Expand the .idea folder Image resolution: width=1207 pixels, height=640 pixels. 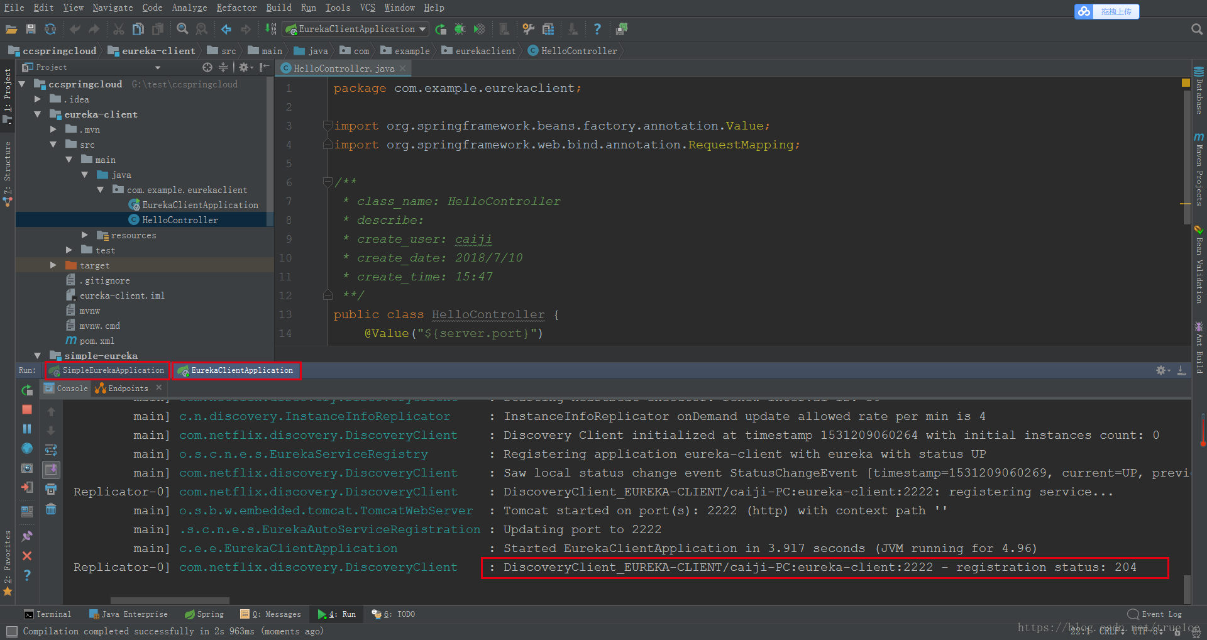coord(38,99)
